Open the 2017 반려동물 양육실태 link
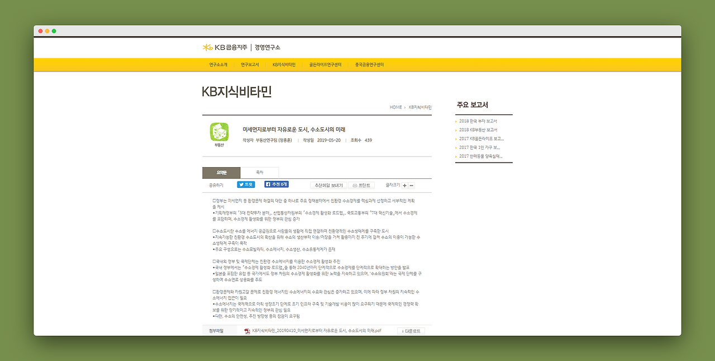Image resolution: width=715 pixels, height=361 pixels. 481,156
